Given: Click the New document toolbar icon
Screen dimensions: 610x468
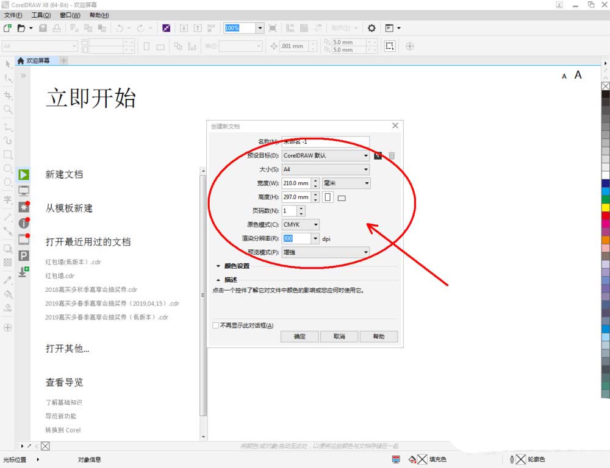Looking at the screenshot, I should 7,28.
